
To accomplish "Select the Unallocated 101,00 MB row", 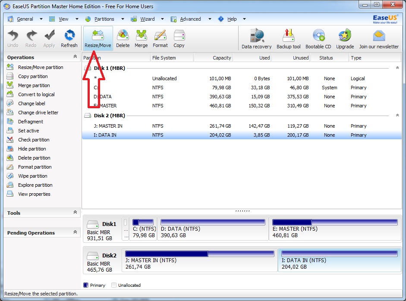I will coord(242,78).
